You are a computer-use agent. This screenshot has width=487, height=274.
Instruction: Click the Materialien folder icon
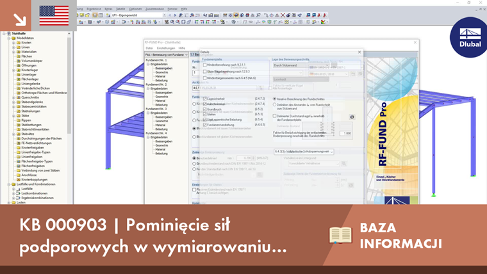pos(18,52)
